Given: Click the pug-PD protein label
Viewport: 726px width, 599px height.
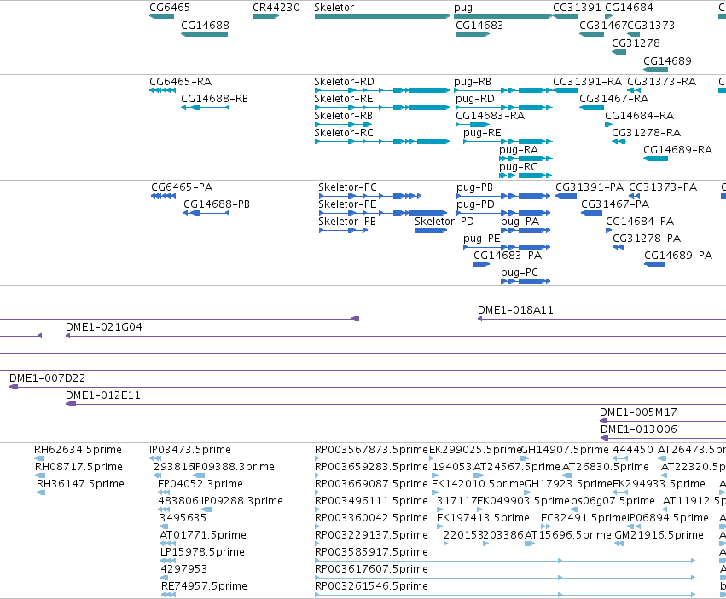Looking at the screenshot, I should tap(475, 204).
